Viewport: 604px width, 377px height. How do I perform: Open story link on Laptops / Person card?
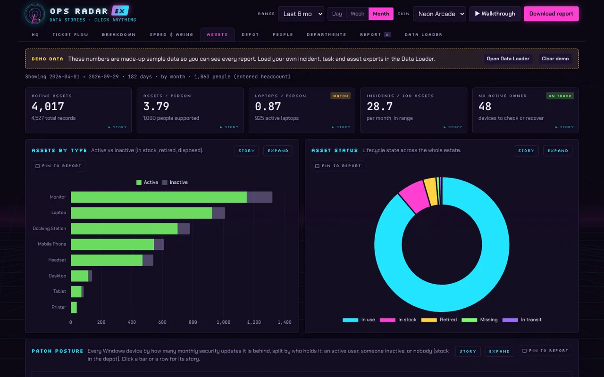click(x=341, y=127)
